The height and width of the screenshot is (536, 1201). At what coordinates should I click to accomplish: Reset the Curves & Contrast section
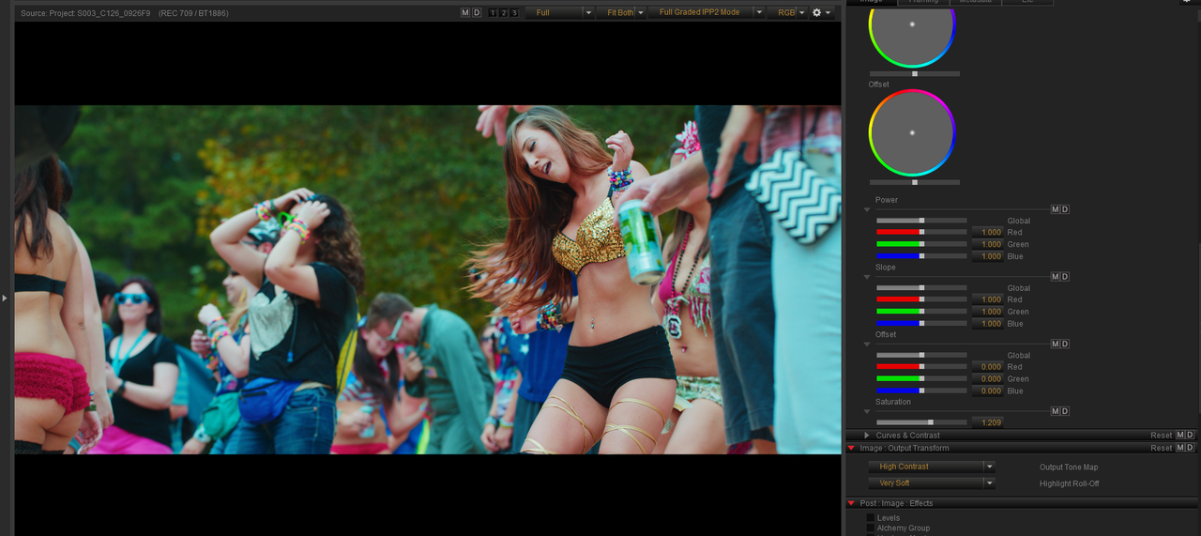click(1161, 436)
